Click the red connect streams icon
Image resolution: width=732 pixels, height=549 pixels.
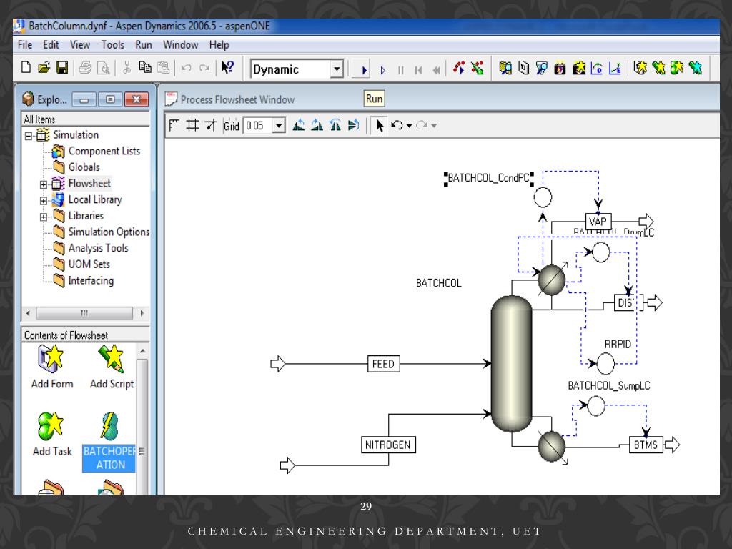(x=459, y=68)
